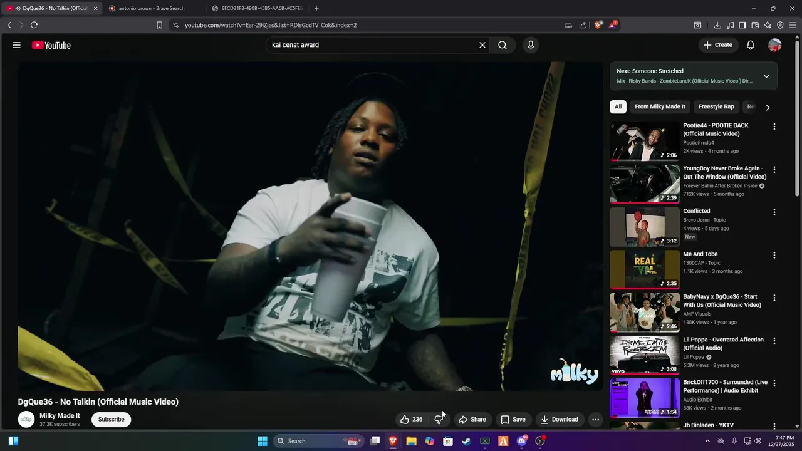Select Freestyle Rap filter chip
The height and width of the screenshot is (451, 802).
[x=716, y=106]
